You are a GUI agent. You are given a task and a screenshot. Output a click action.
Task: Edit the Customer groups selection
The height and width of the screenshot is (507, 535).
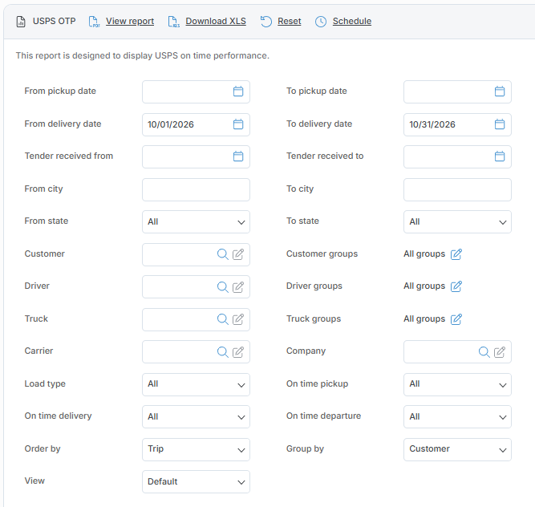tap(456, 254)
